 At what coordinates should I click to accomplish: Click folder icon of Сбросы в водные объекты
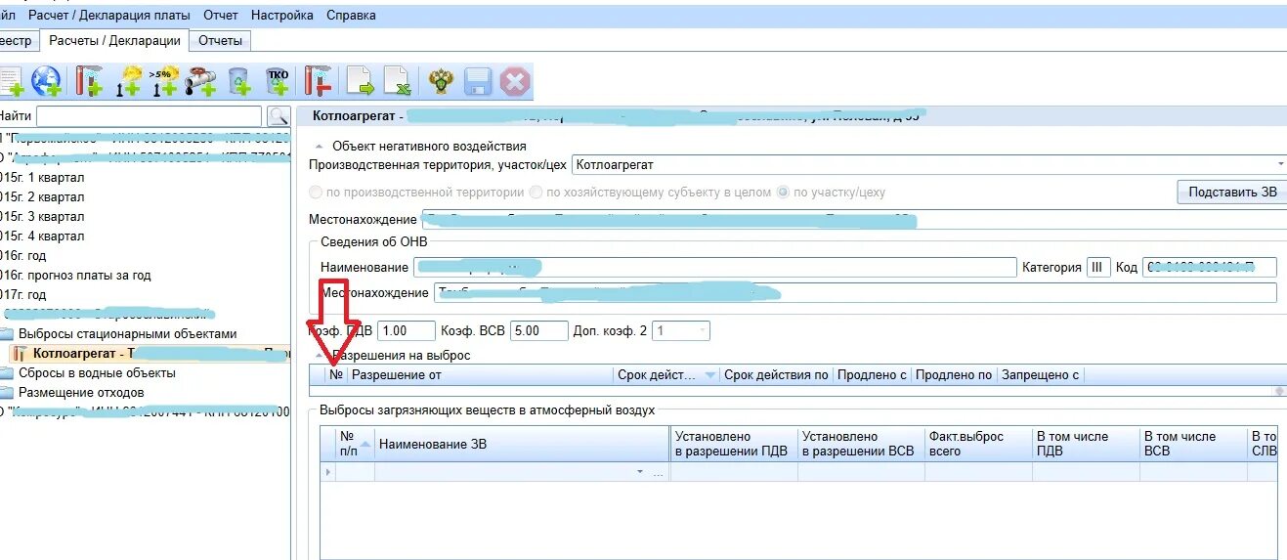[x=6, y=373]
